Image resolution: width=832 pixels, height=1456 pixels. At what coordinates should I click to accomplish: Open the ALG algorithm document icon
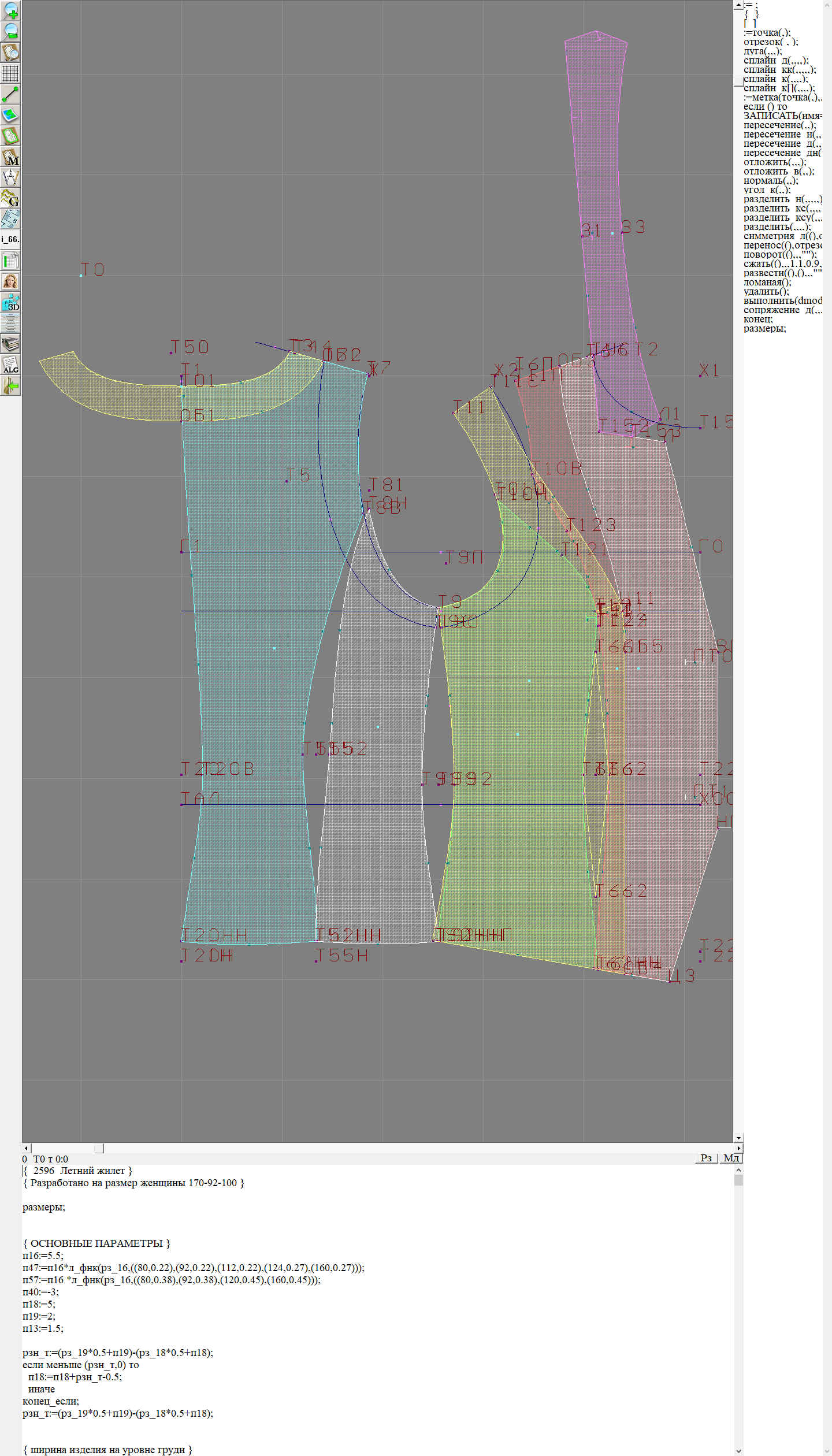(10, 365)
